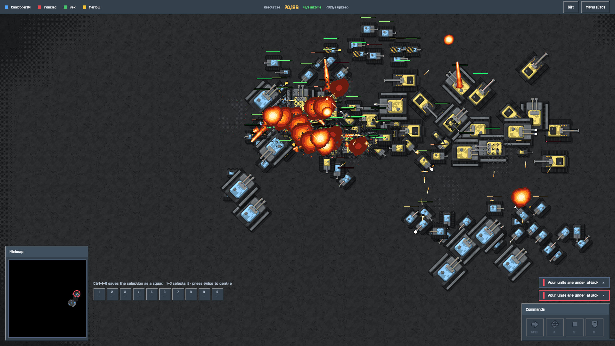The width and height of the screenshot is (615, 346).
Task: Click the first red under attack alert text
Action: click(573, 283)
